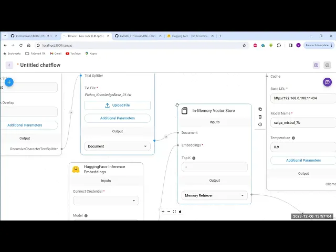
Task: Navigate back in browser
Action: coord(5,45)
